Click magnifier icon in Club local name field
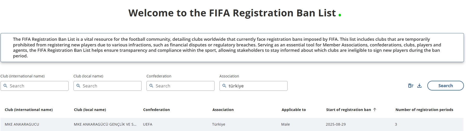 [78, 86]
